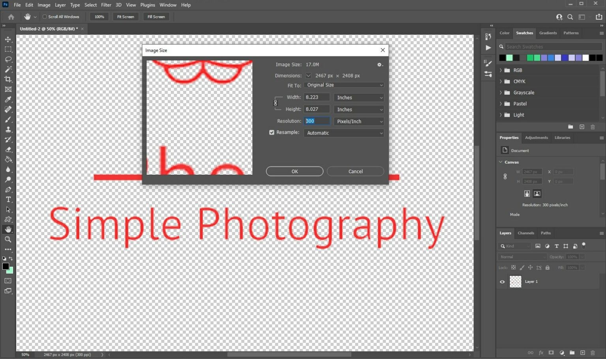The height and width of the screenshot is (359, 606).
Task: Change Width units from Inches dropdown
Action: 358,97
